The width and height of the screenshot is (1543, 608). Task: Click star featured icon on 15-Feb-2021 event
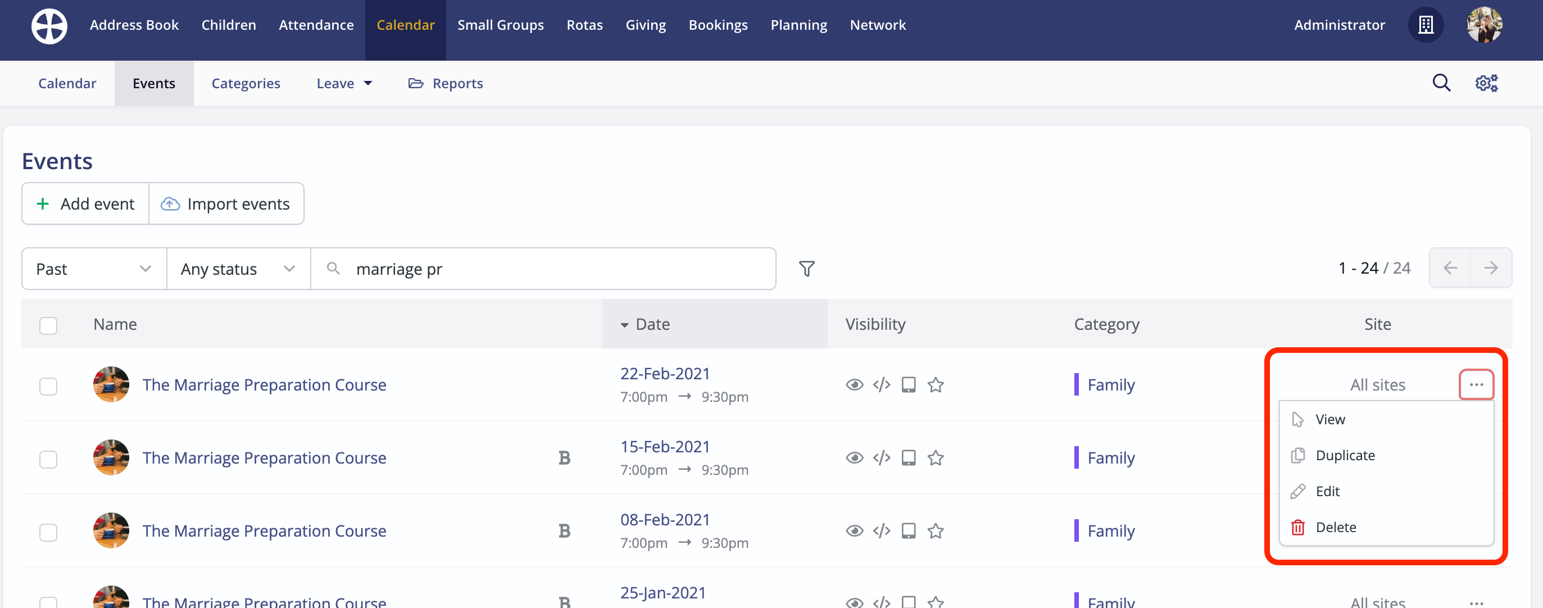[936, 457]
